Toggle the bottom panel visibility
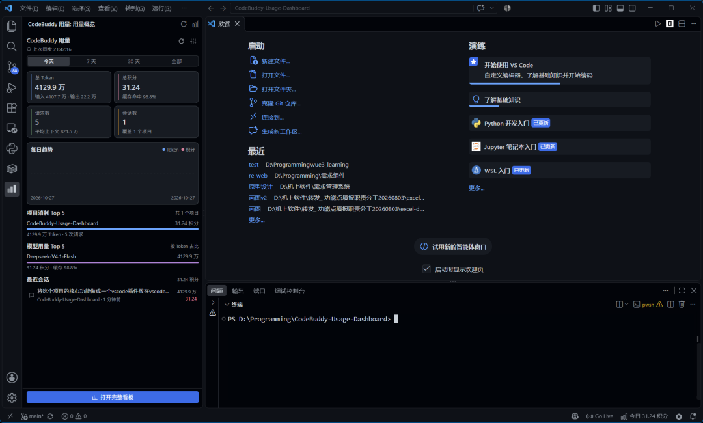This screenshot has height=423, width=703. [x=620, y=8]
